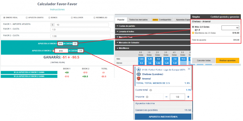
Task: Click the Favor 2 Cuota input field
Action: [80, 36]
